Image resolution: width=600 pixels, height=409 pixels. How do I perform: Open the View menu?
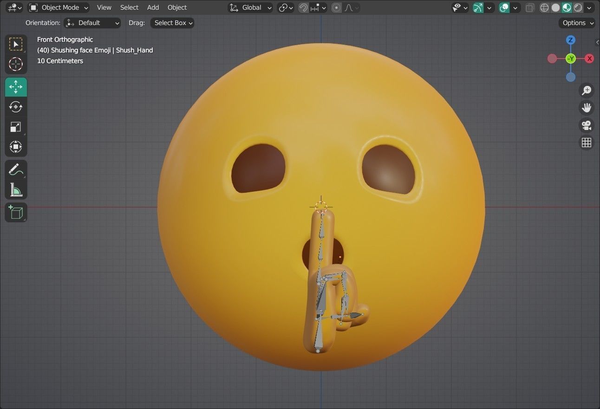click(x=104, y=7)
